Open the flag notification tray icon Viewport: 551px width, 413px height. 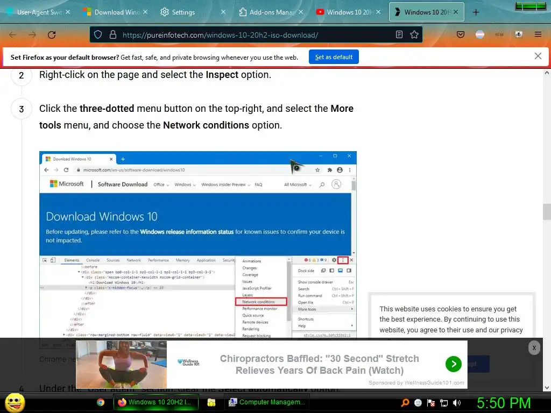click(x=431, y=403)
